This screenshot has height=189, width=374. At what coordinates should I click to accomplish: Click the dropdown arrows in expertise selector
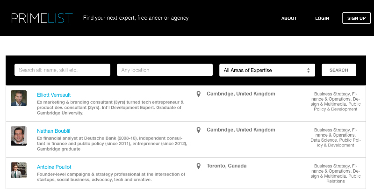(309, 70)
